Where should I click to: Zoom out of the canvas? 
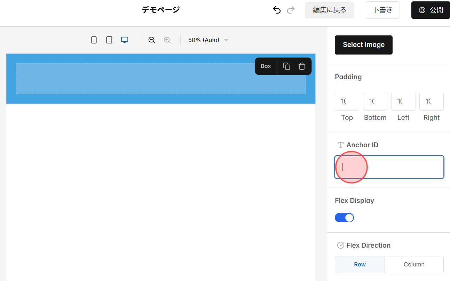click(151, 40)
